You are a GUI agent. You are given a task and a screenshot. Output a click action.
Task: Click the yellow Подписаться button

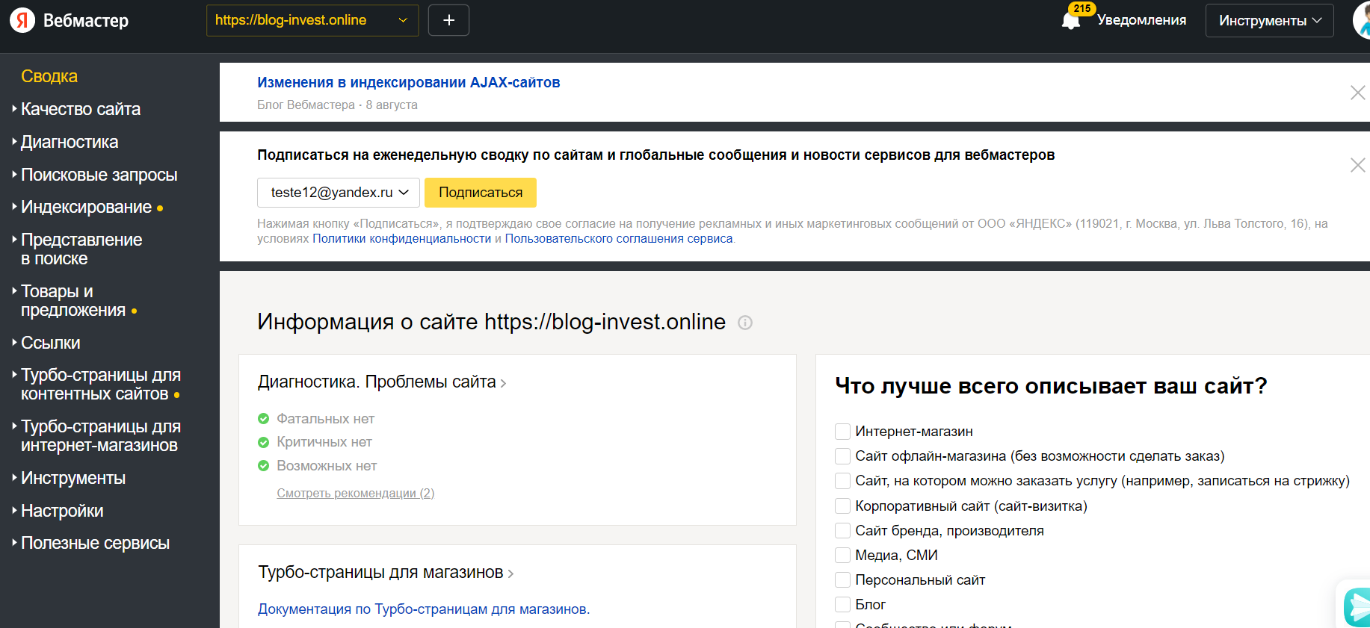480,193
